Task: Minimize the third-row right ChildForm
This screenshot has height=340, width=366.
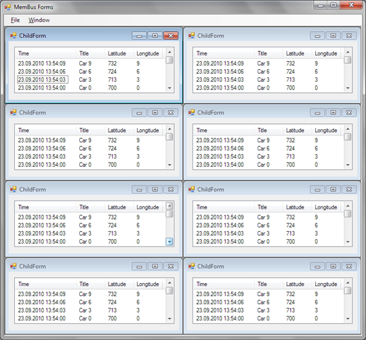Action: coord(317,190)
